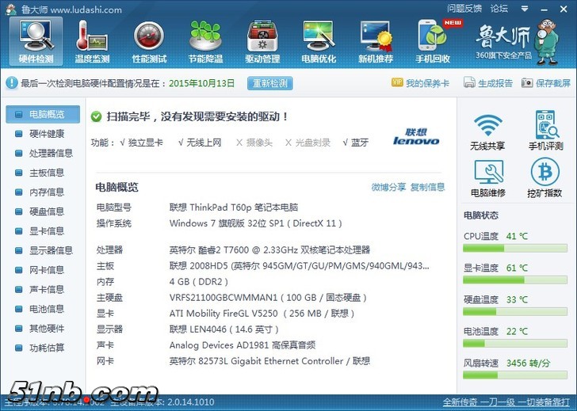Select 处理器信息 in the left sidebar

click(x=50, y=153)
